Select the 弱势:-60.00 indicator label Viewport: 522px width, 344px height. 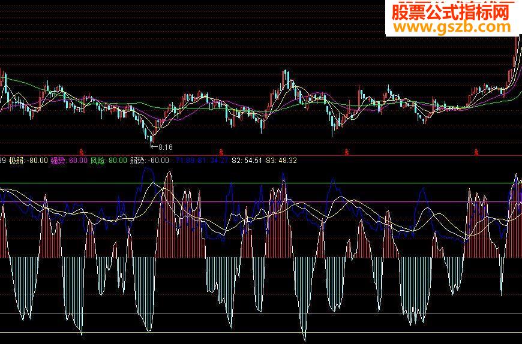click(149, 161)
